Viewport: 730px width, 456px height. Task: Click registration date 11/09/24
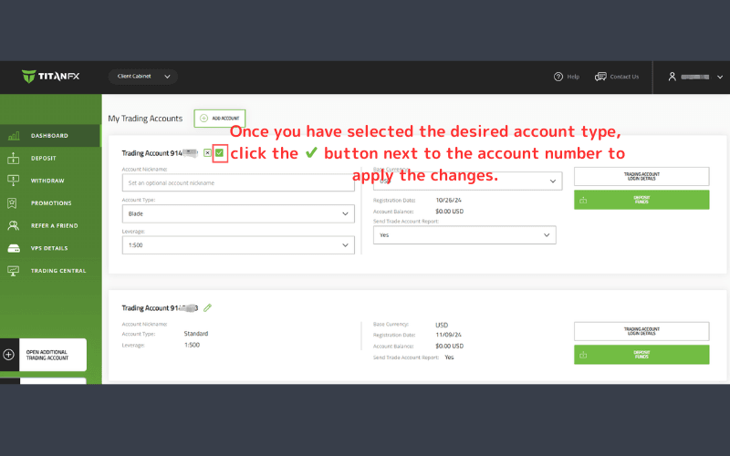tap(448, 335)
